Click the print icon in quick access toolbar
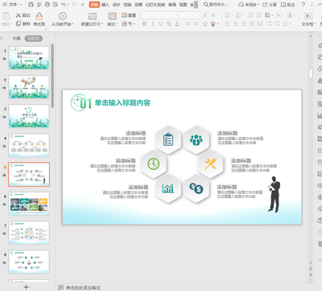The width and height of the screenshot is (322, 291). [47, 5]
